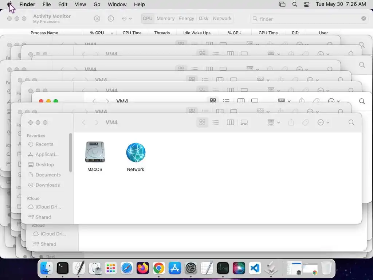This screenshot has height=280, width=373.
Task: Switch to Energy tab in Activity Monitor
Action: pos(186,19)
